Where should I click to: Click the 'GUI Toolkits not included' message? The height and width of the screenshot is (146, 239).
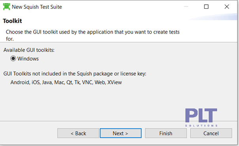[75, 74]
